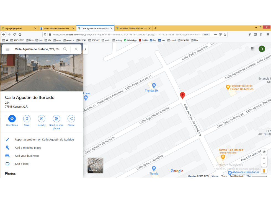The height and width of the screenshot is (203, 271).
Task: Open Nearby search icon
Action: 42,119
